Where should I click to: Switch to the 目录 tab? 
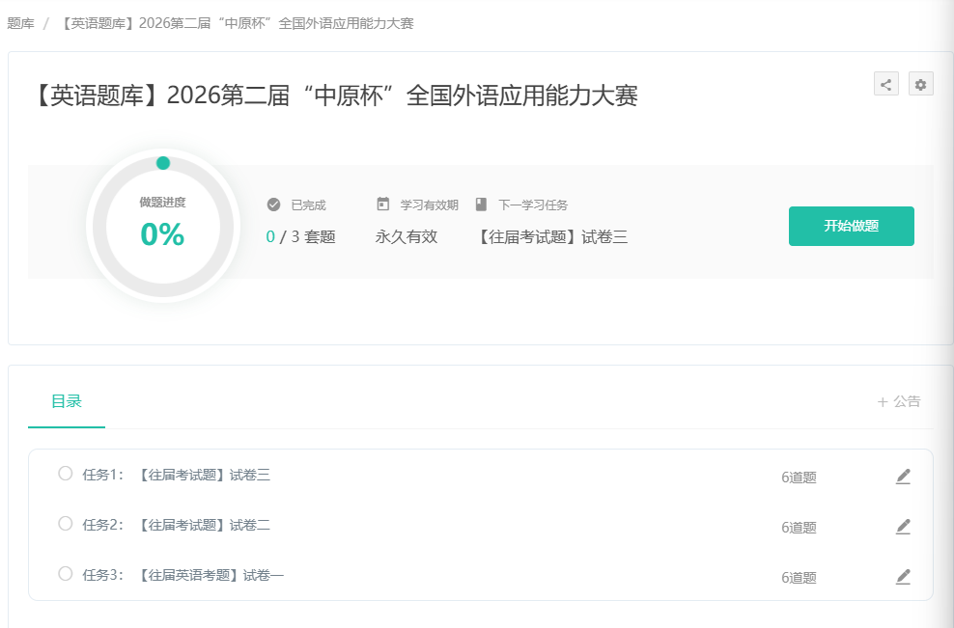click(x=67, y=402)
